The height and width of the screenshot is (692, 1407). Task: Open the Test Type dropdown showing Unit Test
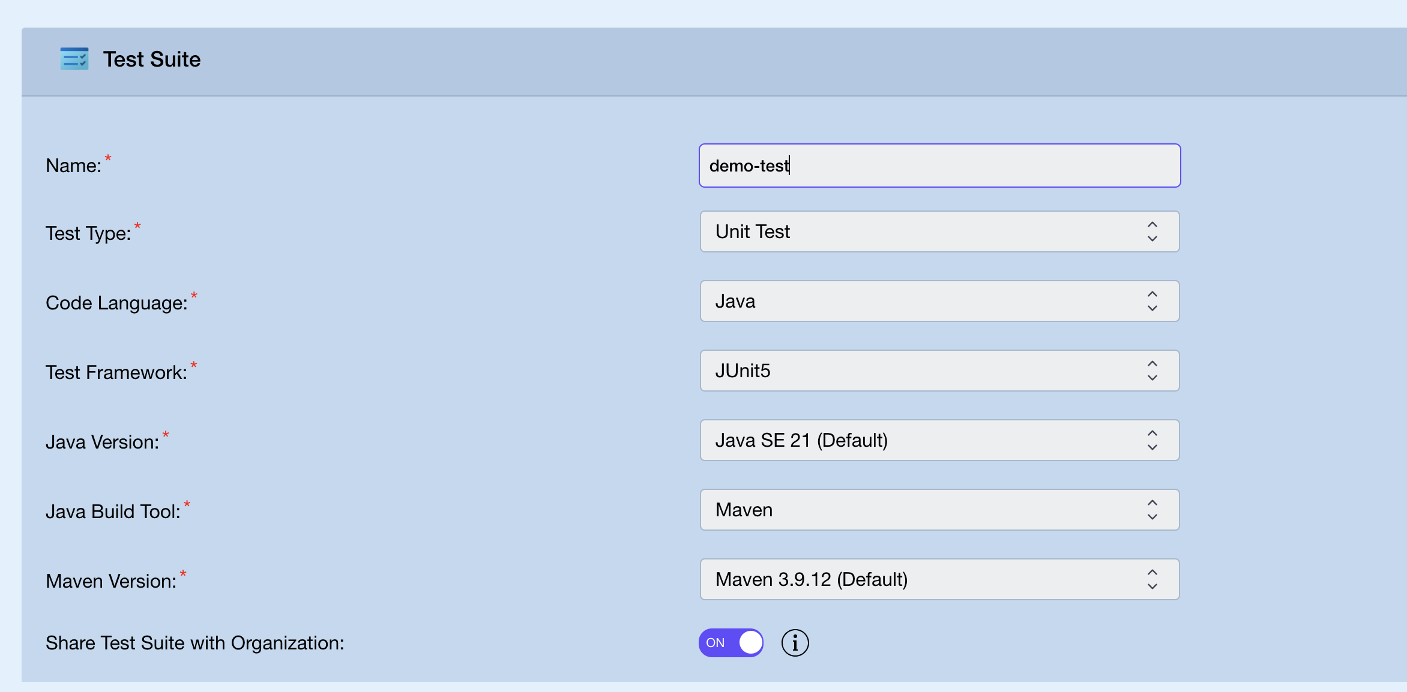(939, 231)
